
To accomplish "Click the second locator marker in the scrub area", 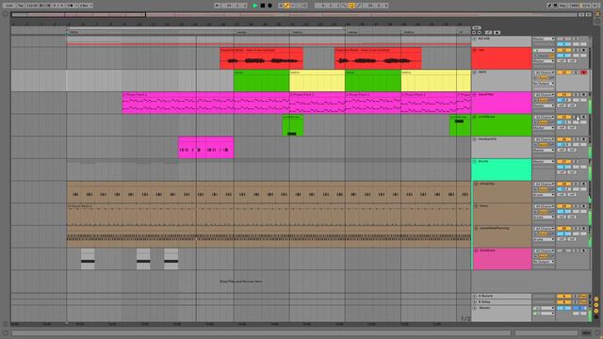I will point(241,32).
